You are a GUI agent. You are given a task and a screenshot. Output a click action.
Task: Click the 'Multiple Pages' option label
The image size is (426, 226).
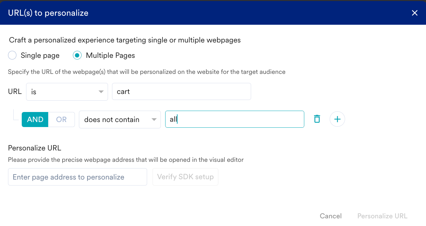110,55
